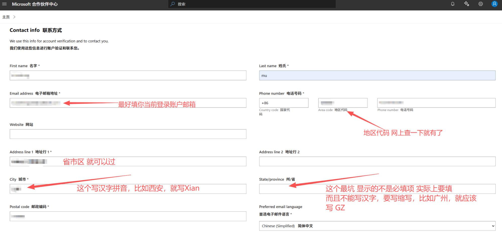Focus the First name field
The height and width of the screenshot is (237, 502).
click(x=128, y=75)
